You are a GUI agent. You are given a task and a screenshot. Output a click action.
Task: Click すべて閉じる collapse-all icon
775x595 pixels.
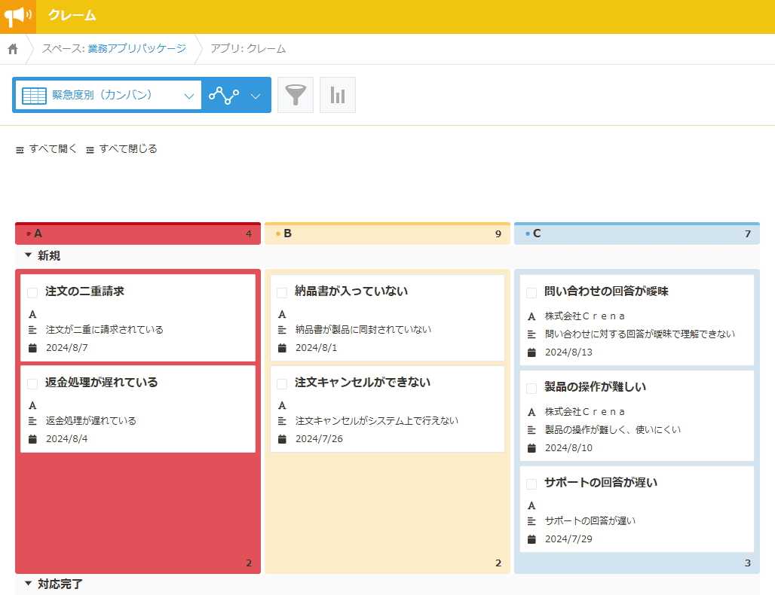(x=90, y=150)
